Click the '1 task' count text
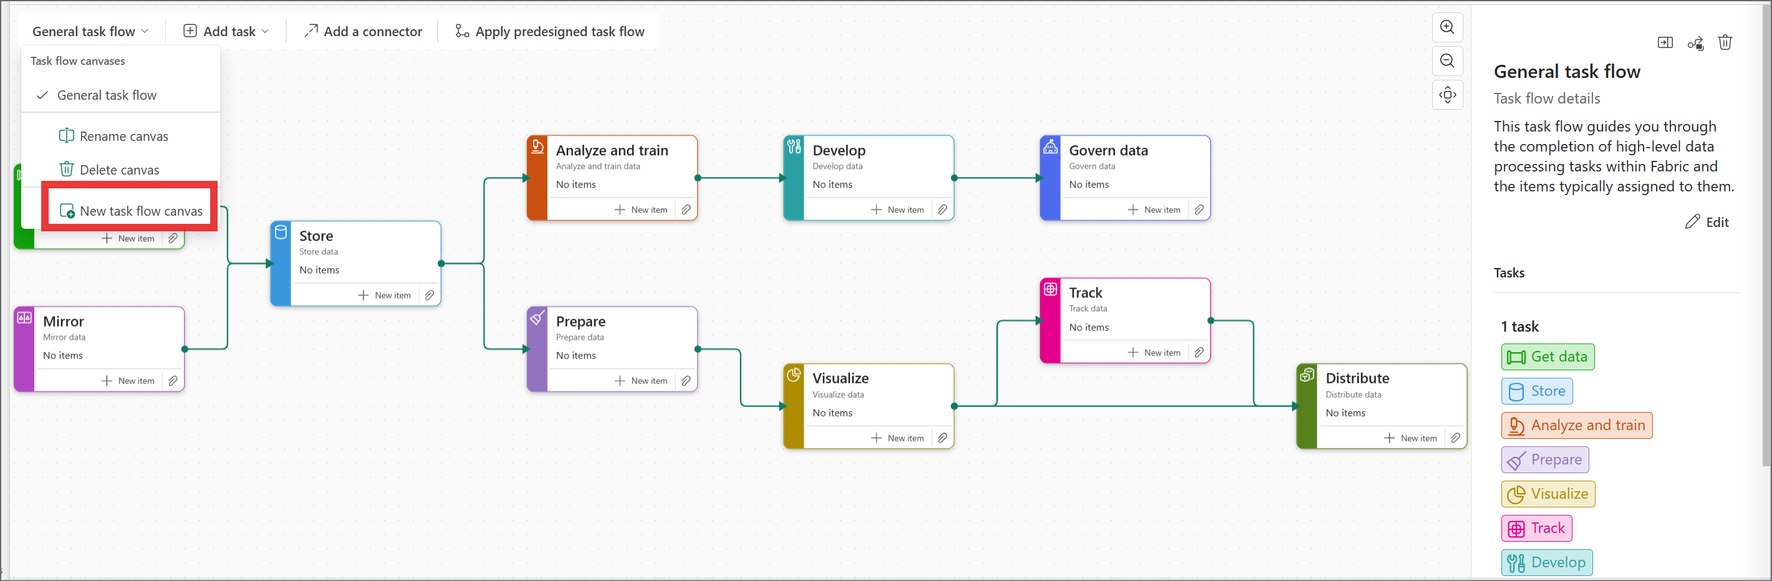 tap(1519, 327)
